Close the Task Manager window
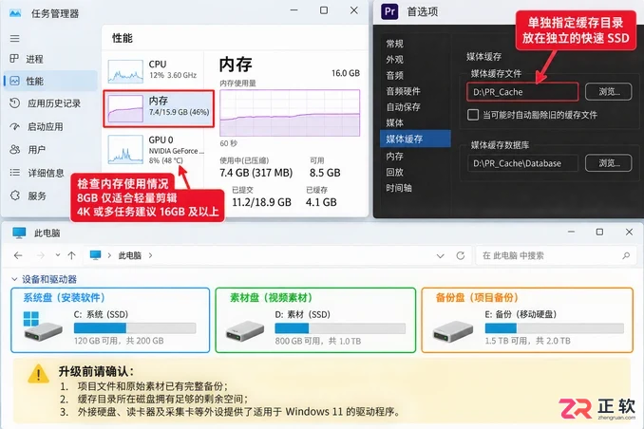644x429 pixels. point(354,10)
